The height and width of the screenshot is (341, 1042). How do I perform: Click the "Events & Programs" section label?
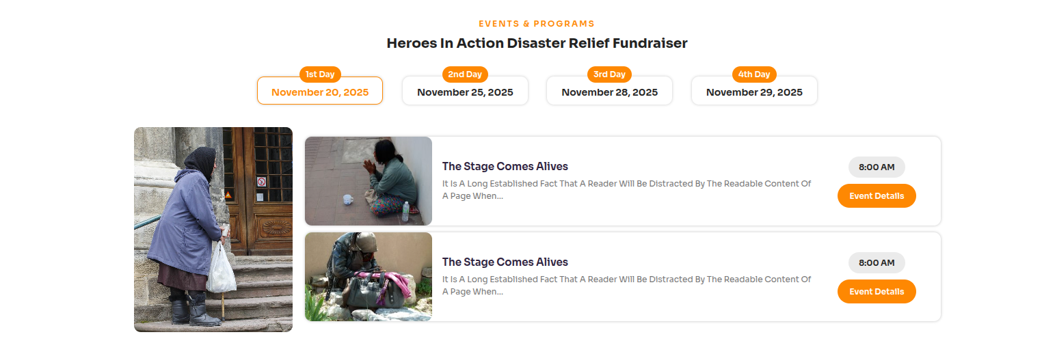click(537, 24)
